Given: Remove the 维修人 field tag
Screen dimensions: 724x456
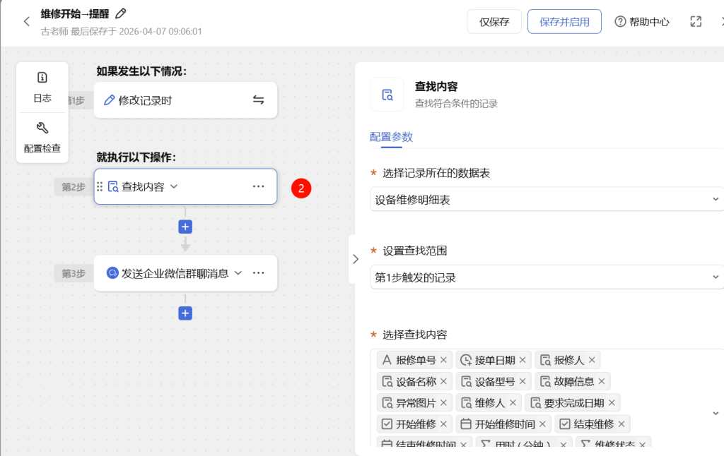Looking at the screenshot, I should point(513,402).
